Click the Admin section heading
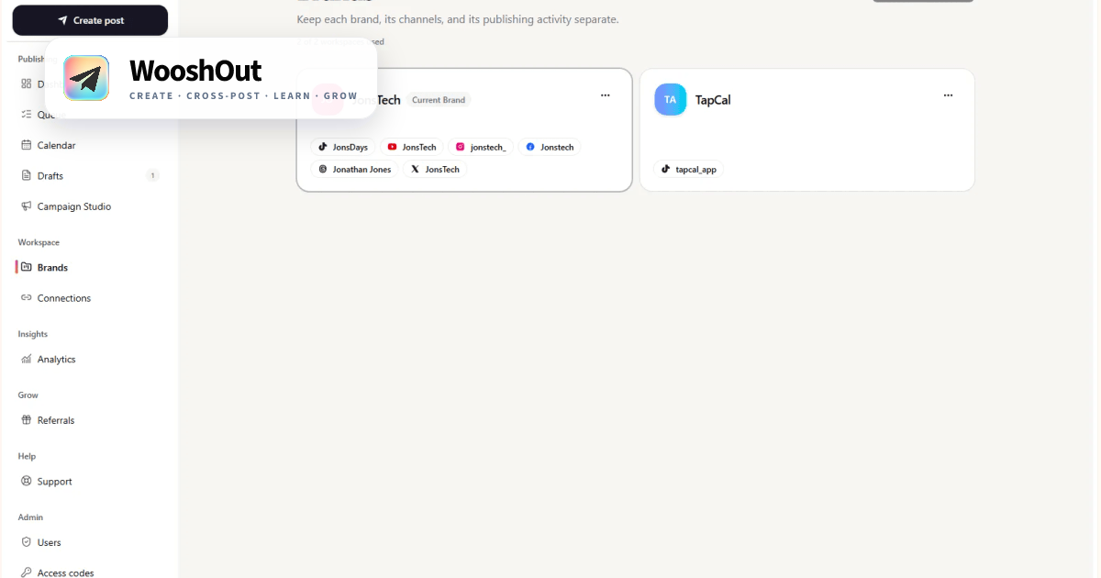The height and width of the screenshot is (578, 1101). point(31,517)
